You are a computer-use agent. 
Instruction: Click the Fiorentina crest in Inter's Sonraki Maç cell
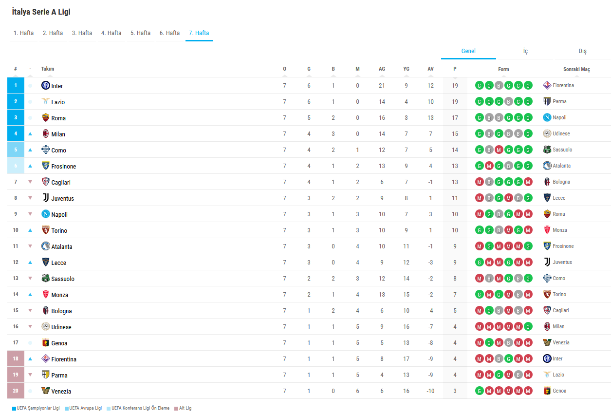point(547,85)
